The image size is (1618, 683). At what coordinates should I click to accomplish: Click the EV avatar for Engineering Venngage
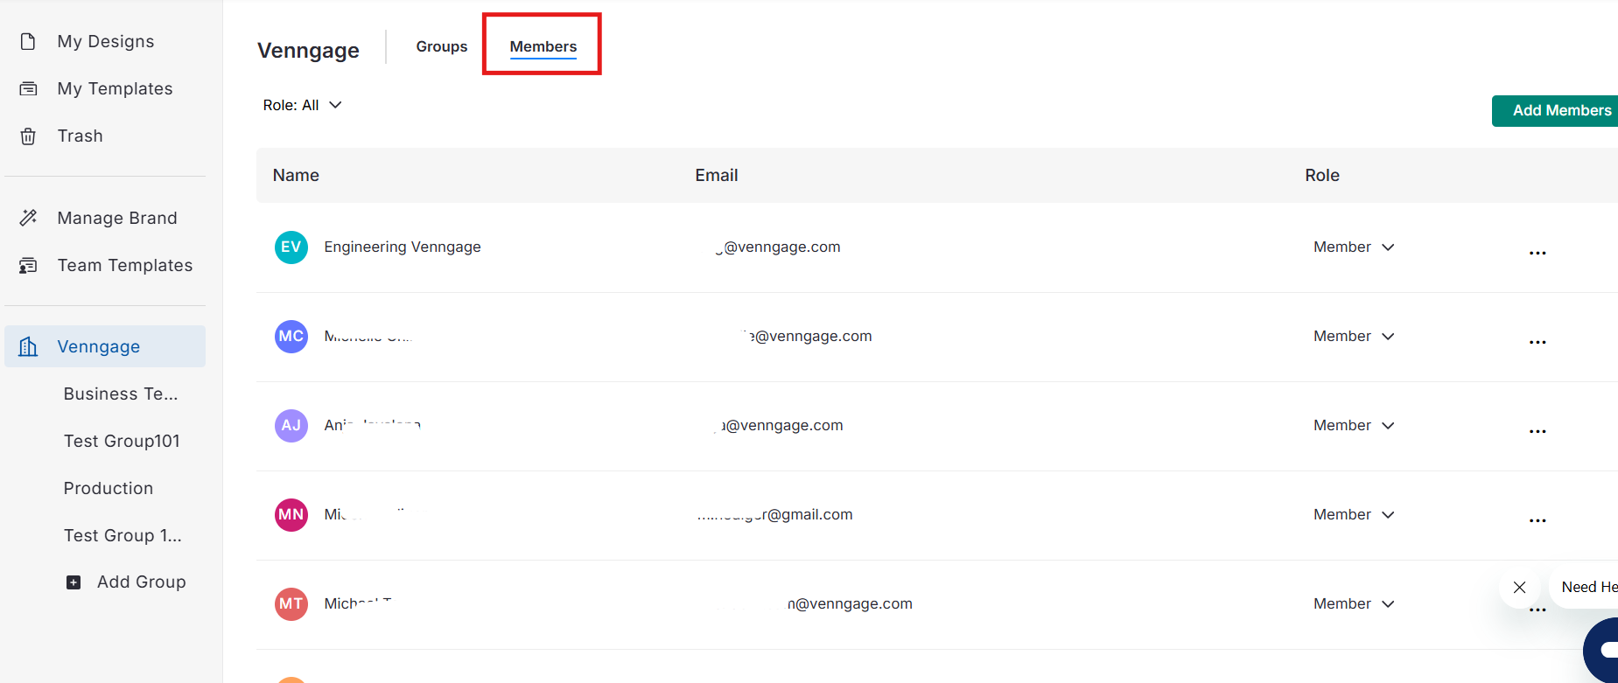point(291,247)
